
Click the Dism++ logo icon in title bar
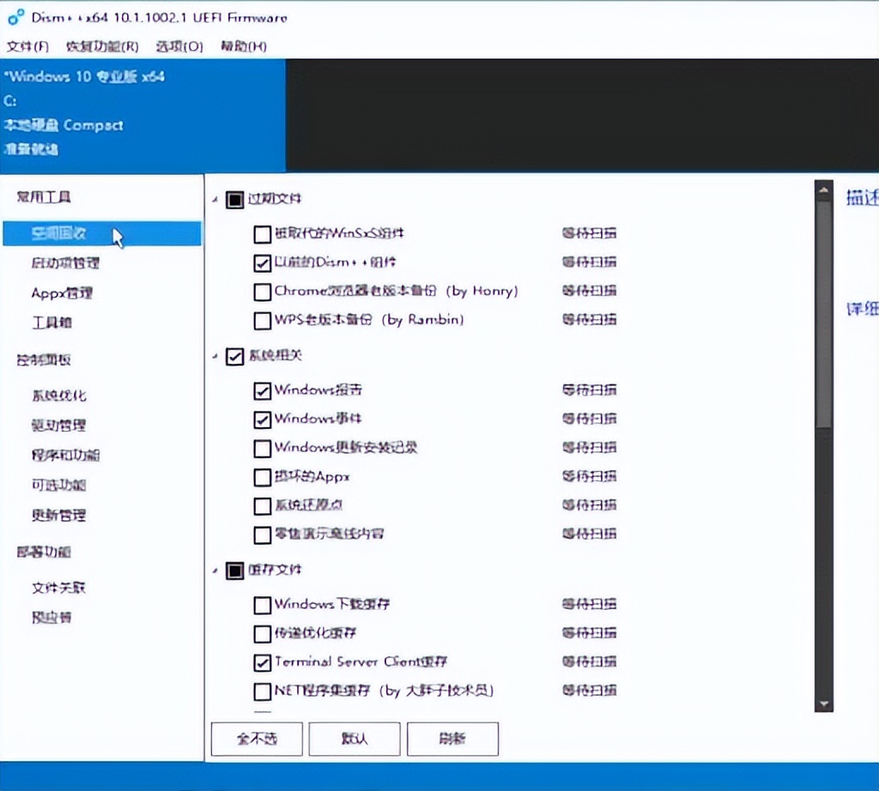(13, 16)
